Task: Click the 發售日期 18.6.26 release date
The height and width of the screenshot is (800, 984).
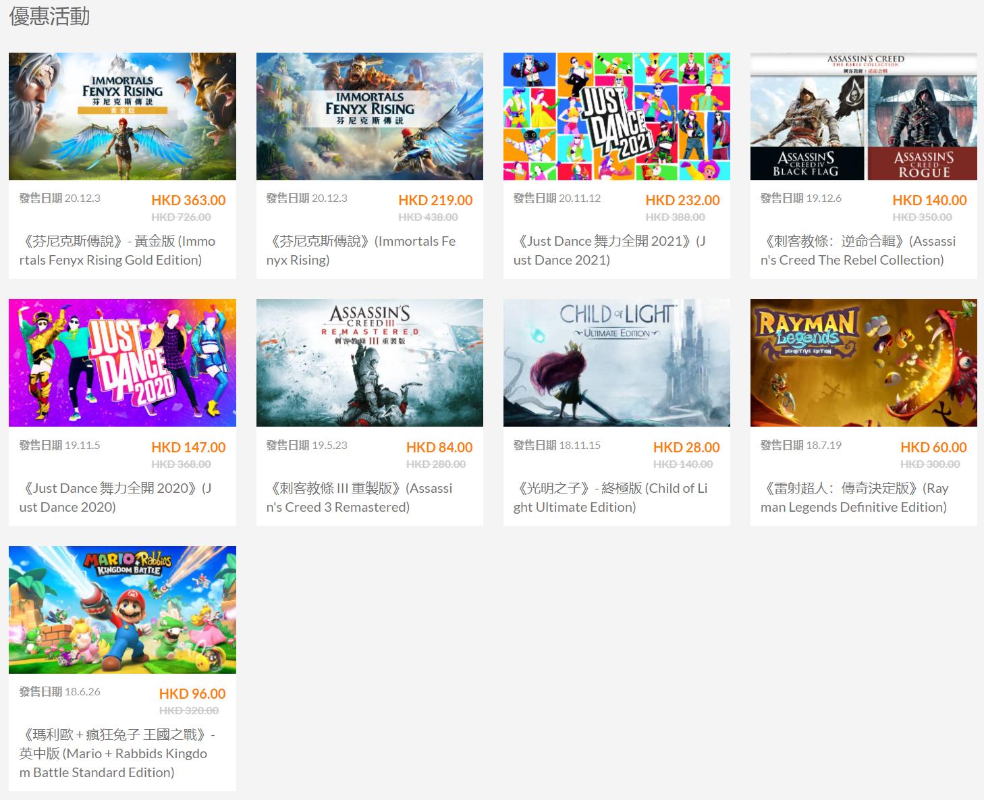Action: (x=59, y=691)
